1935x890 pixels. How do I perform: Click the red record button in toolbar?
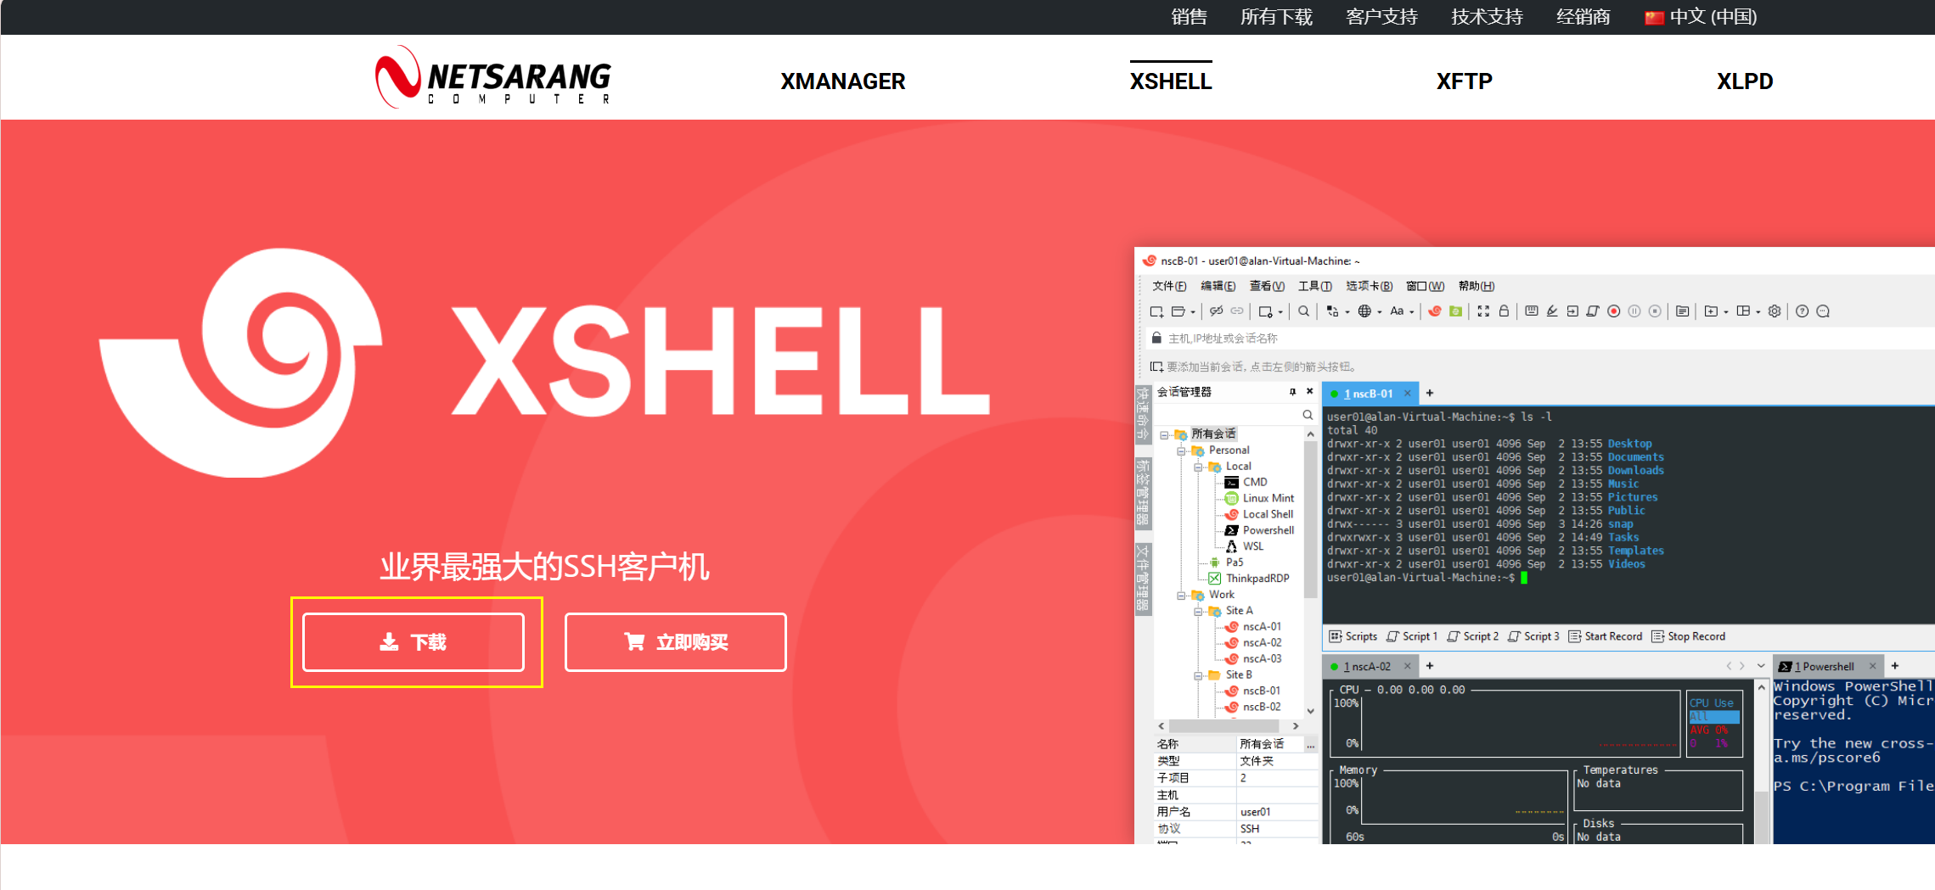pos(1614,311)
